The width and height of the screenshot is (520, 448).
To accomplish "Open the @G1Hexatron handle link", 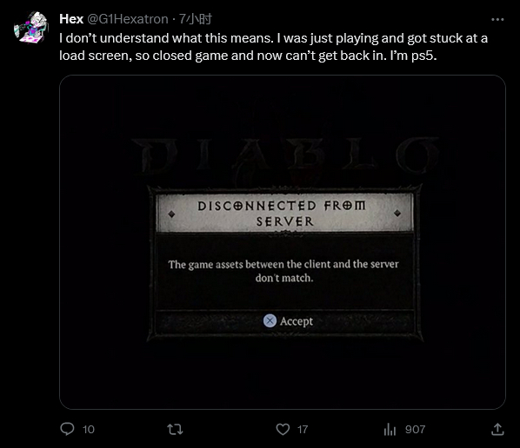I will (x=128, y=19).
